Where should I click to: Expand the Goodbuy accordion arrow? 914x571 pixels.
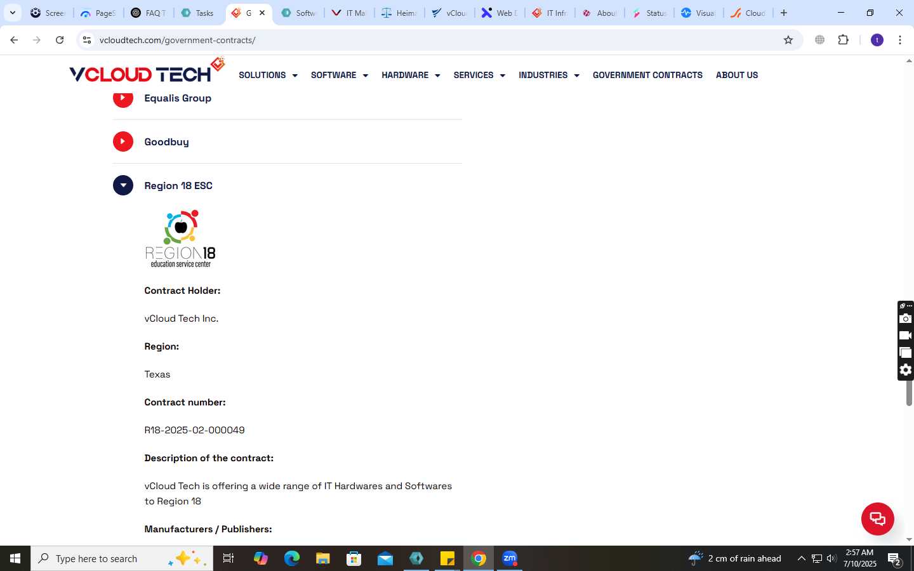[123, 141]
